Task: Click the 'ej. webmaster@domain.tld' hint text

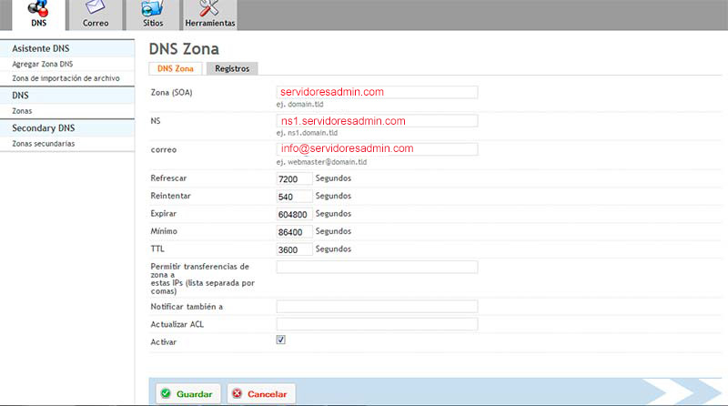Action: tap(322, 162)
